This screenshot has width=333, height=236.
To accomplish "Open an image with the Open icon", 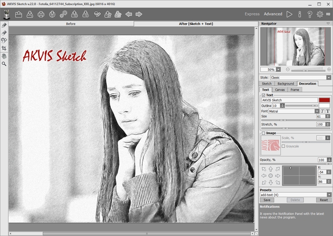I will [x=19, y=14].
